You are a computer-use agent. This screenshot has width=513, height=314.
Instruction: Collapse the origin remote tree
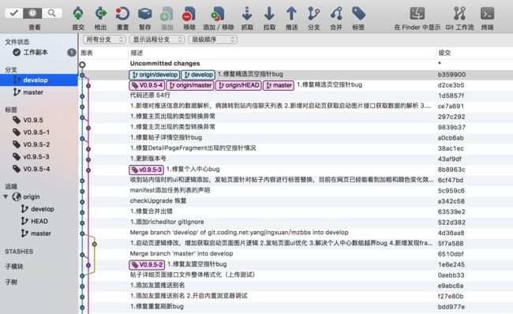click(6, 197)
